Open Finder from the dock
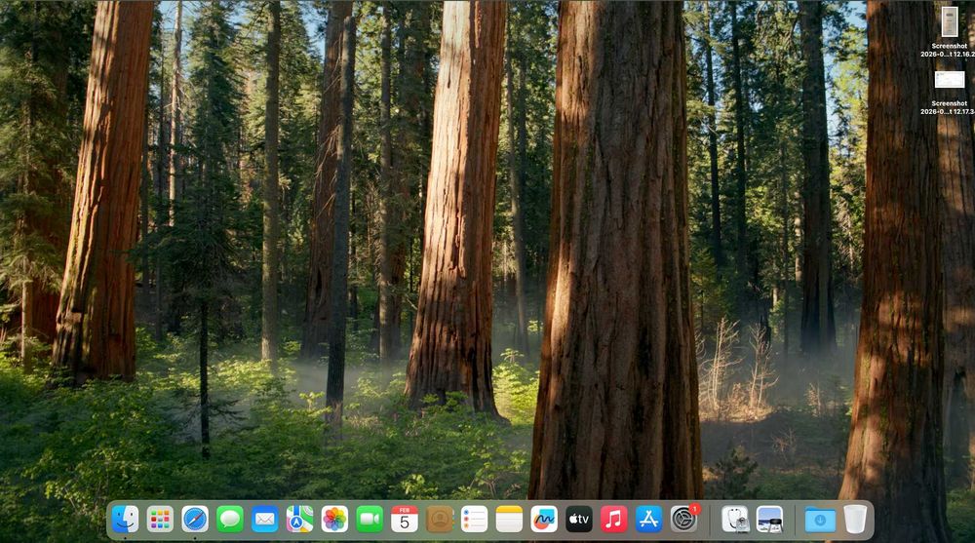Screen dimensions: 975x543 (125, 519)
